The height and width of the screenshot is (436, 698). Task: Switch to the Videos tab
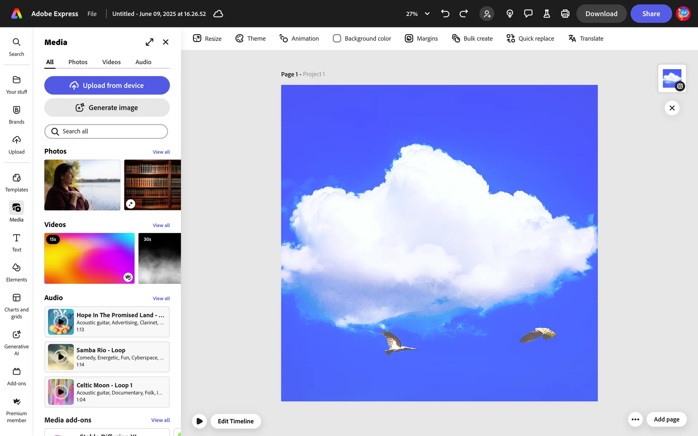click(111, 62)
